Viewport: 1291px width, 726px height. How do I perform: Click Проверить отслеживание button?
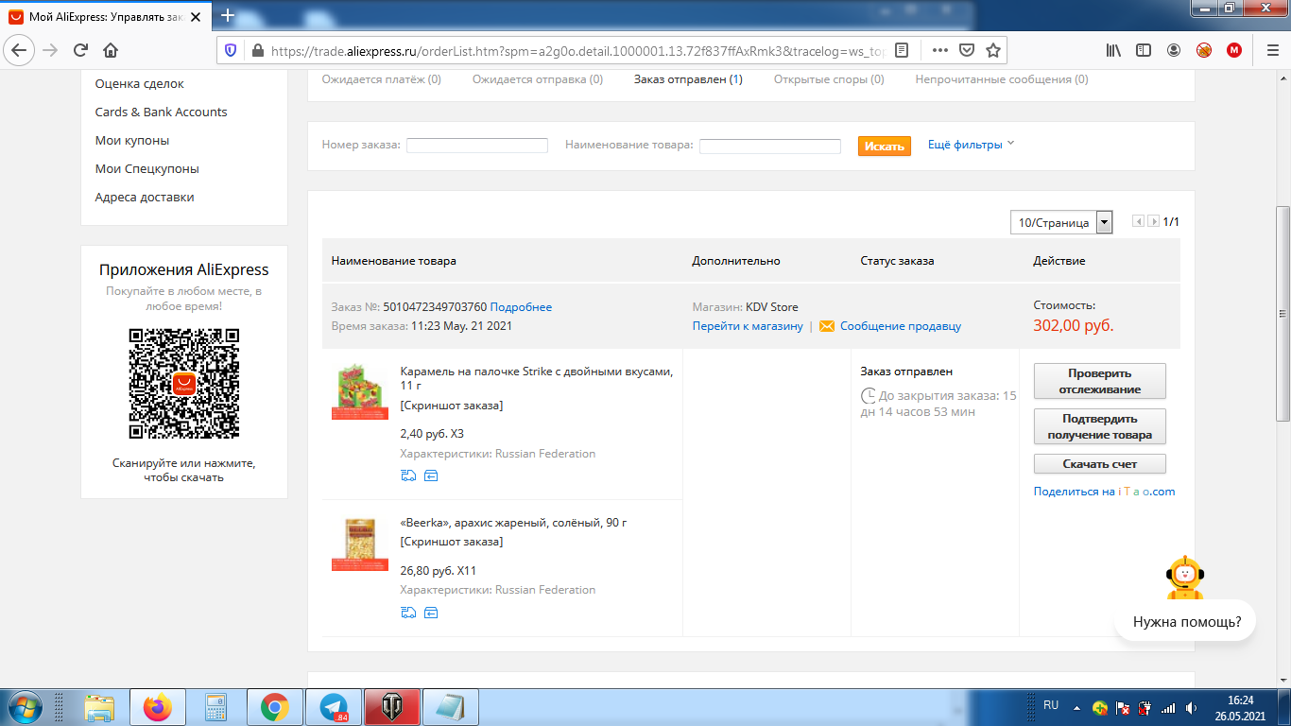pyautogui.click(x=1100, y=381)
